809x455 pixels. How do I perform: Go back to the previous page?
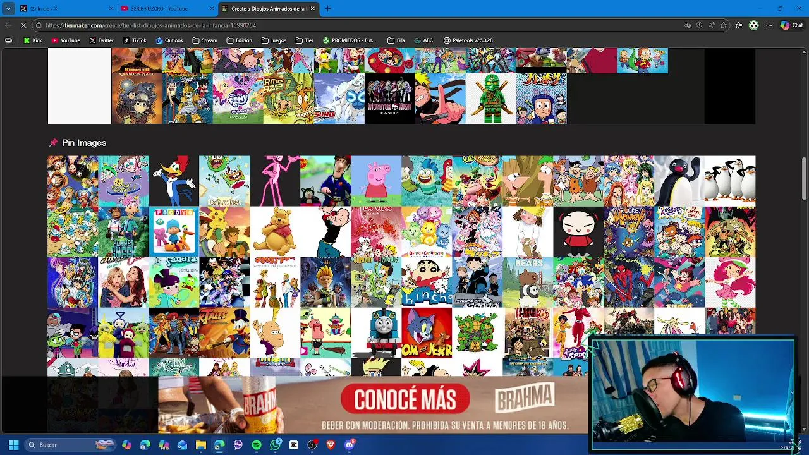pos(8,25)
